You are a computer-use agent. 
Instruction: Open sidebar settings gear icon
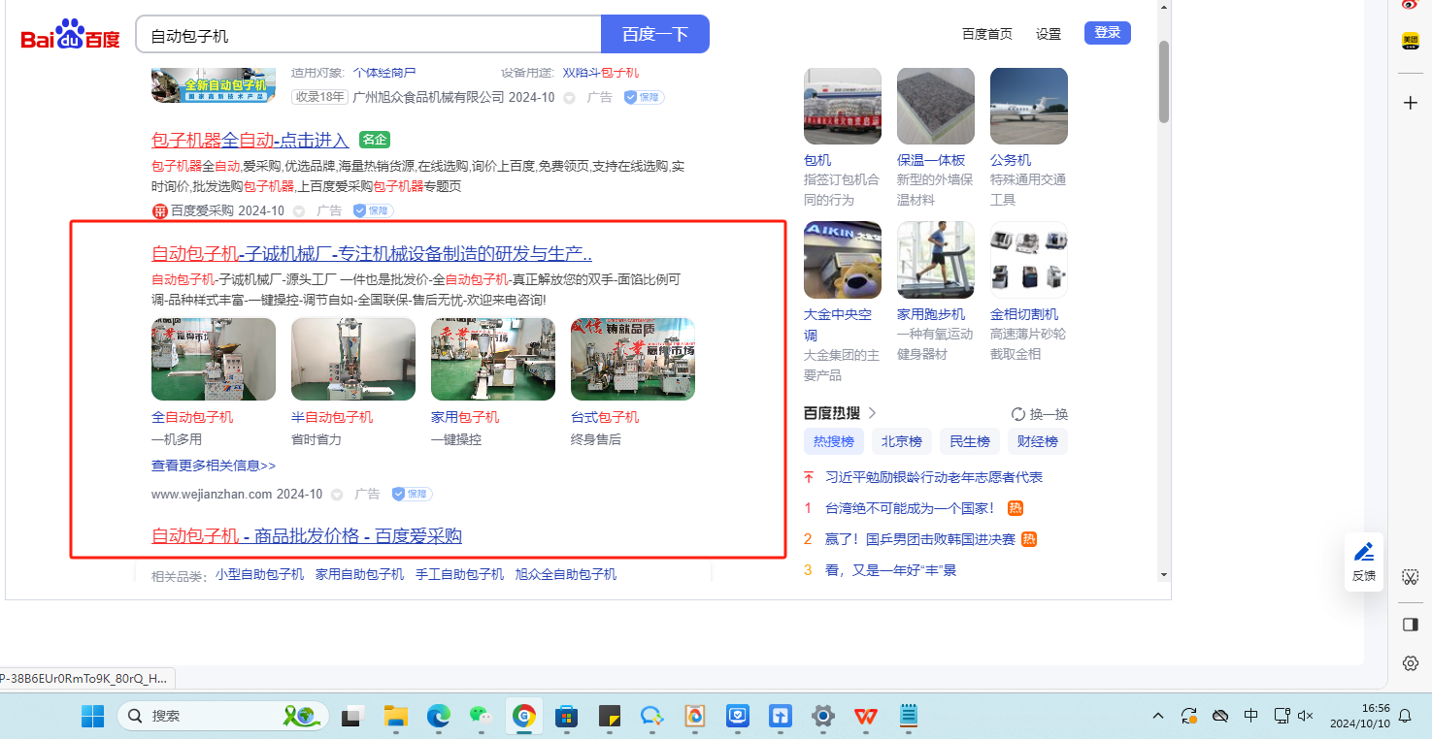[x=1411, y=664]
